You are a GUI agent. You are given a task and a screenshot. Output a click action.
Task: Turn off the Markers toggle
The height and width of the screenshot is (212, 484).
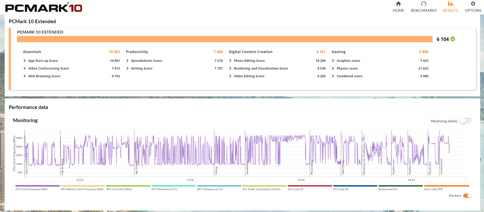coord(467,196)
